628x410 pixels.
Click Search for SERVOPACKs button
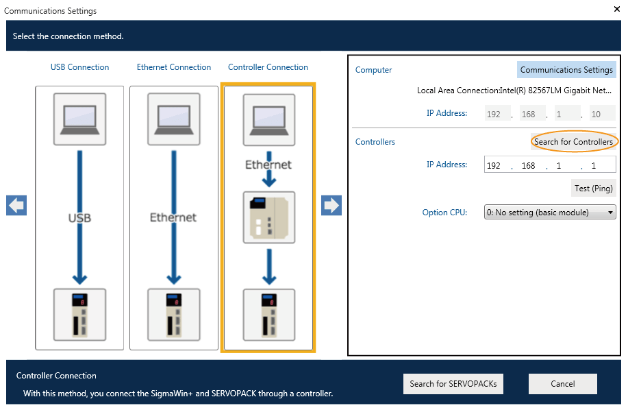click(x=453, y=384)
